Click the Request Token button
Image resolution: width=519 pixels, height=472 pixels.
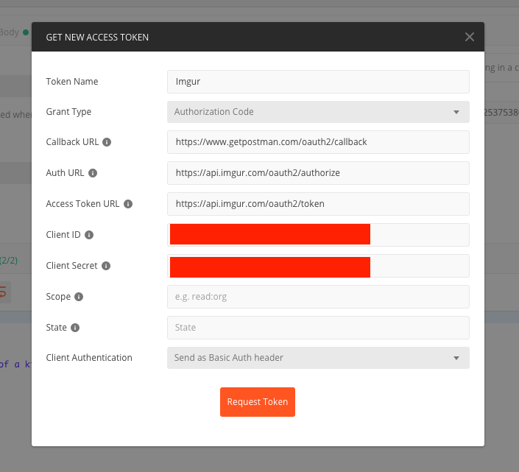(258, 402)
